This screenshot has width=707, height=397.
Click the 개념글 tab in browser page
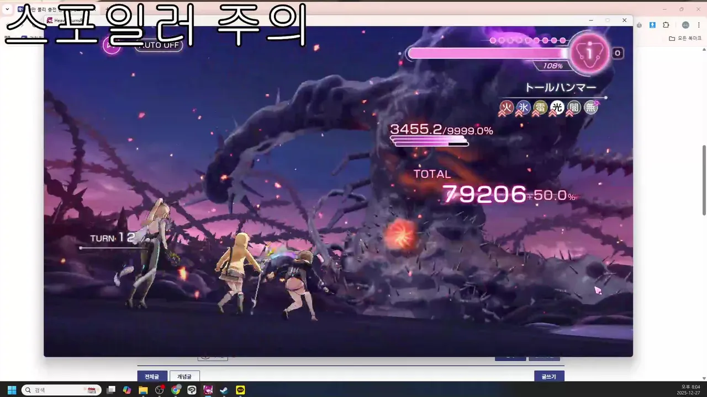[x=184, y=377]
